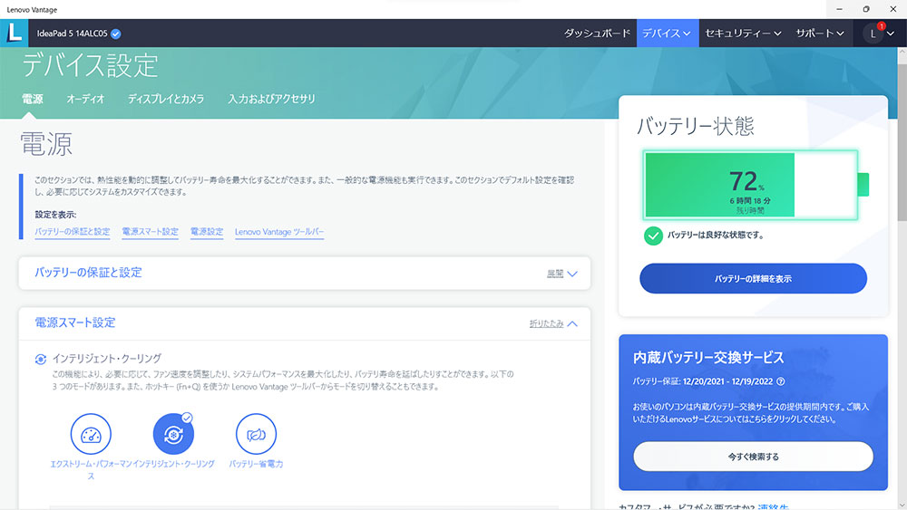Open the user profile avatar with notification
The image size is (907, 510).
[873, 34]
